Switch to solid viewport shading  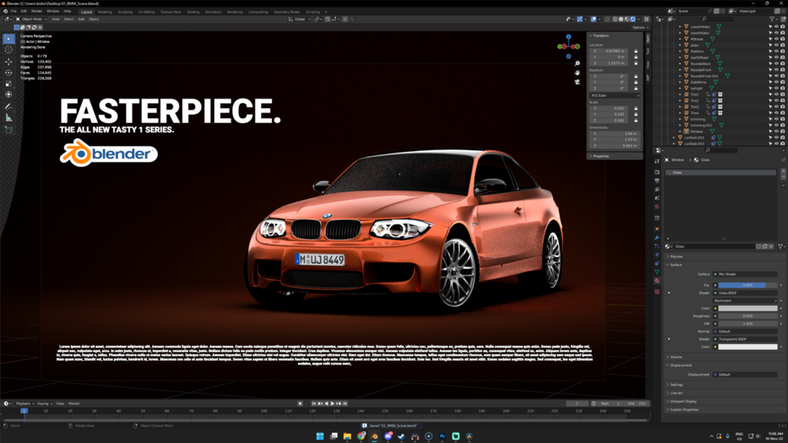(621, 19)
